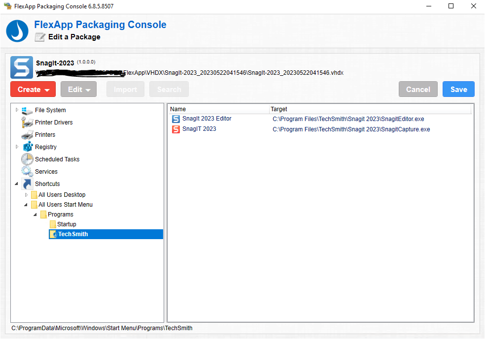Sort by the Name column header
The width and height of the screenshot is (485, 339).
[x=219, y=109]
